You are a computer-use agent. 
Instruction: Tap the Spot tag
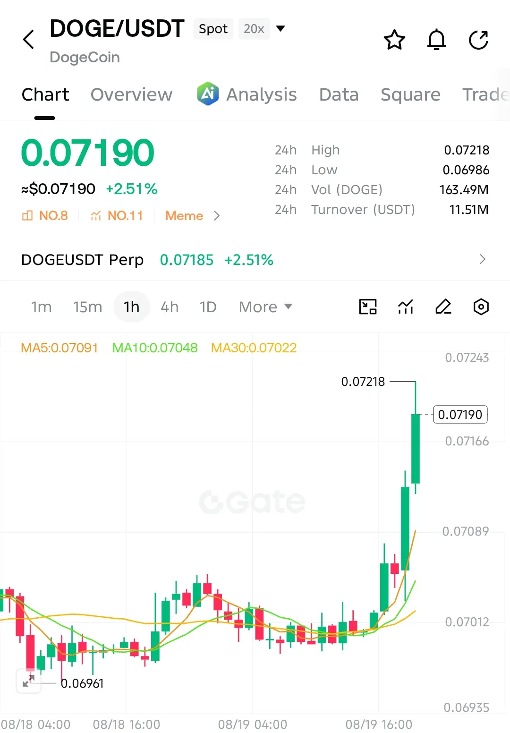pyautogui.click(x=213, y=29)
